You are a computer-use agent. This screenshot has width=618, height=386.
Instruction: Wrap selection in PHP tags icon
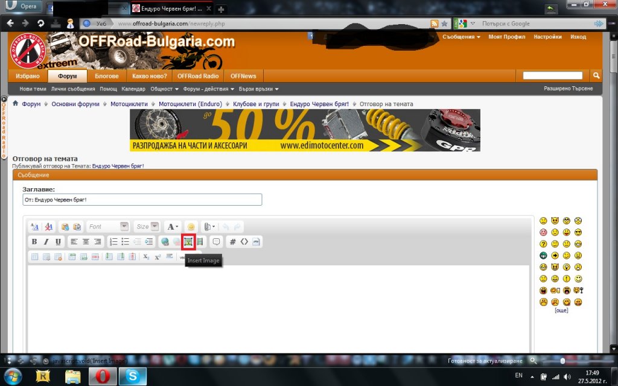256,241
